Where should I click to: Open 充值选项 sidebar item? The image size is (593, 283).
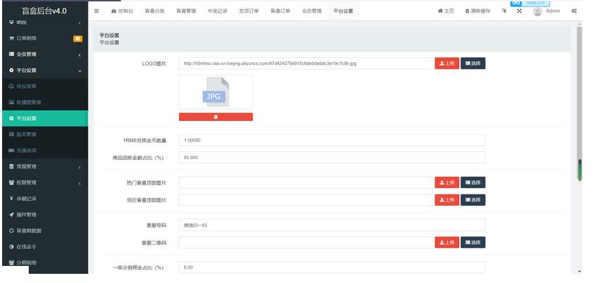click(45, 150)
